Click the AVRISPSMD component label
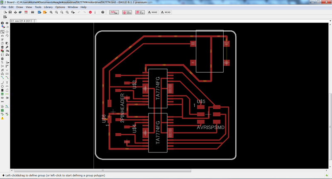 [x=210, y=128]
